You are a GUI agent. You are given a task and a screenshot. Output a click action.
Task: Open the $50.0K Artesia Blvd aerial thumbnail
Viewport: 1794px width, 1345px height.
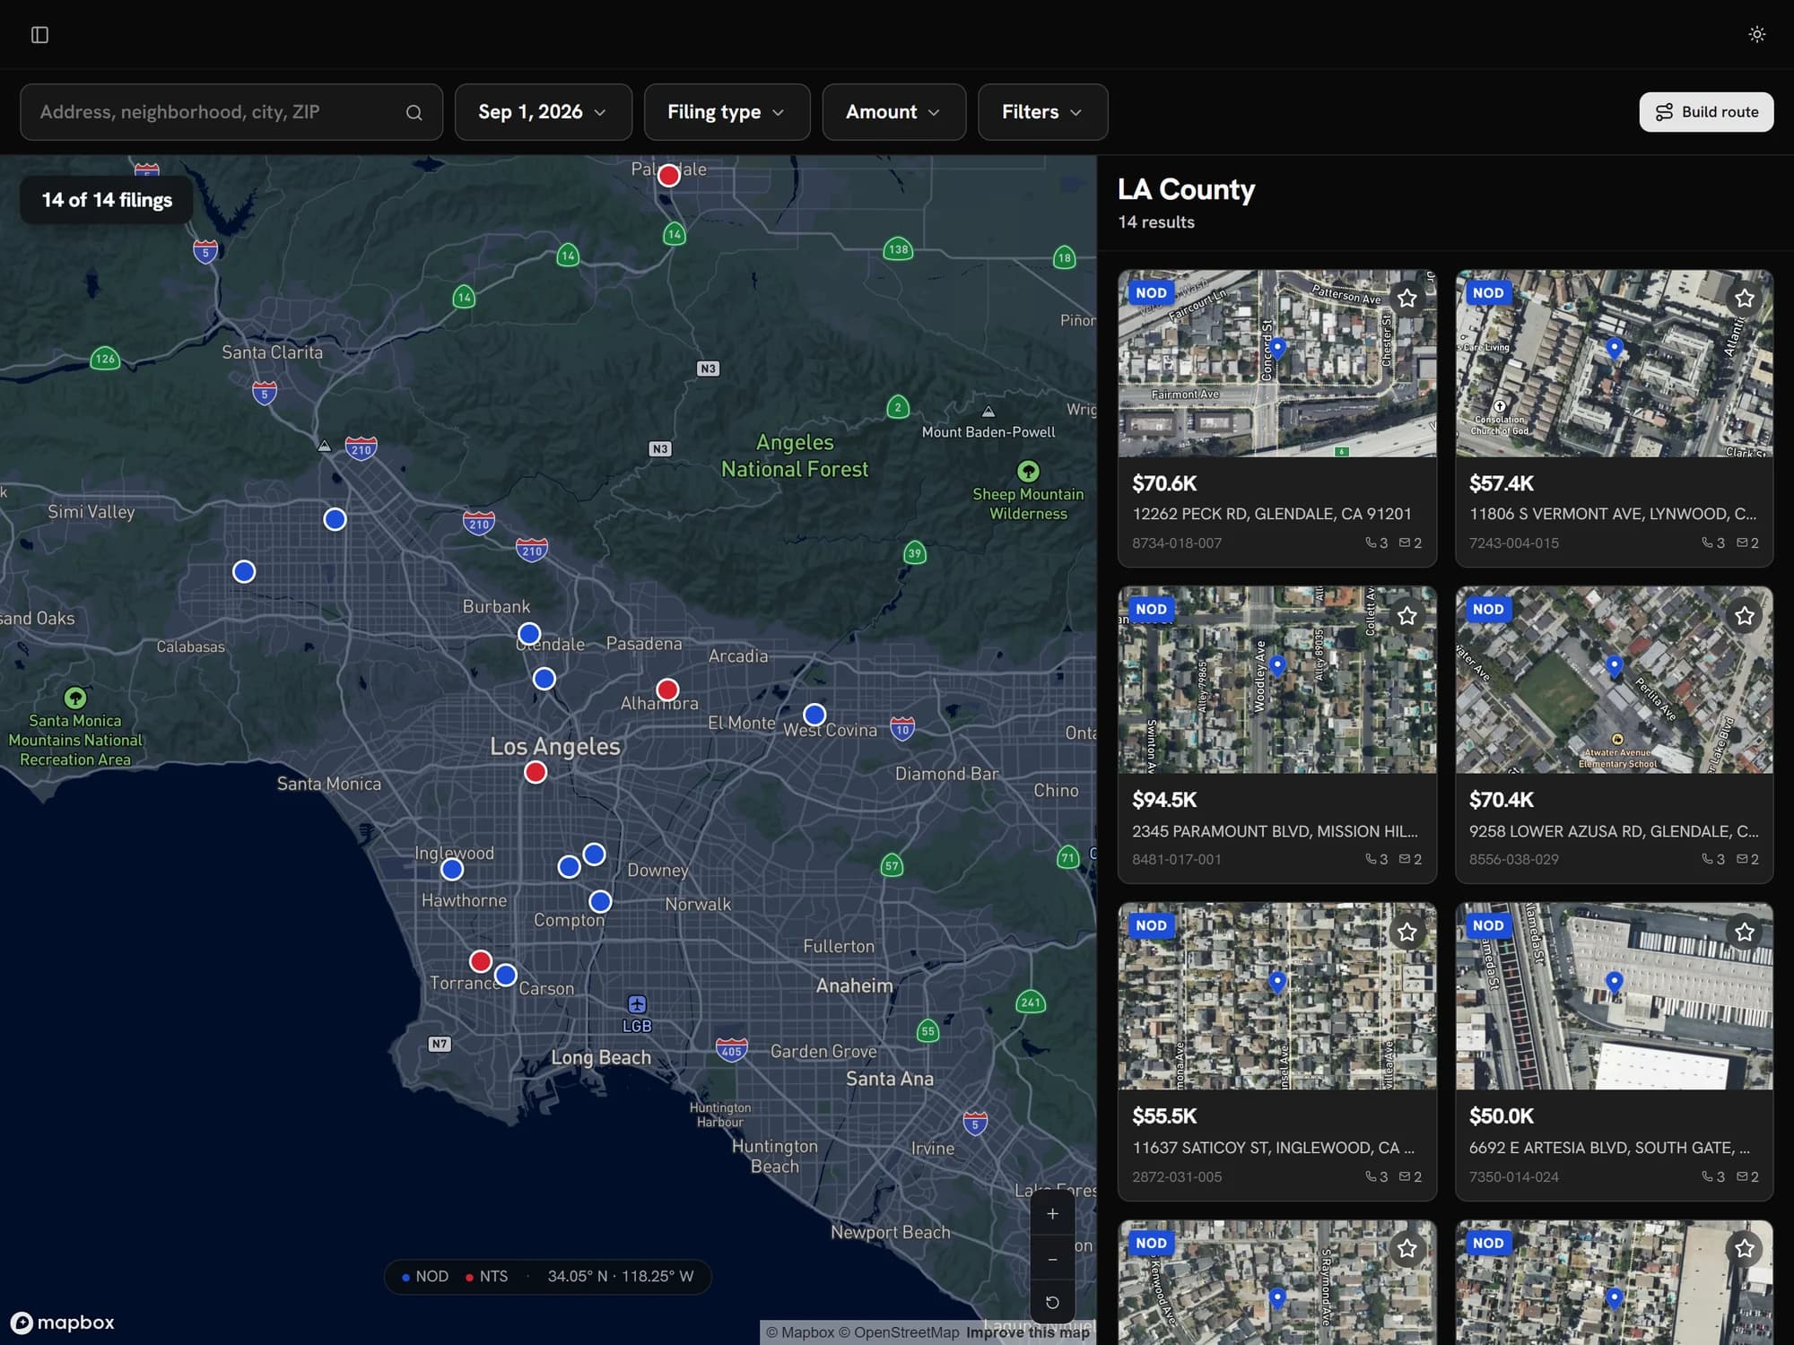click(x=1614, y=996)
